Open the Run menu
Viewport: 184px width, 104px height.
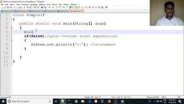pos(60,5)
